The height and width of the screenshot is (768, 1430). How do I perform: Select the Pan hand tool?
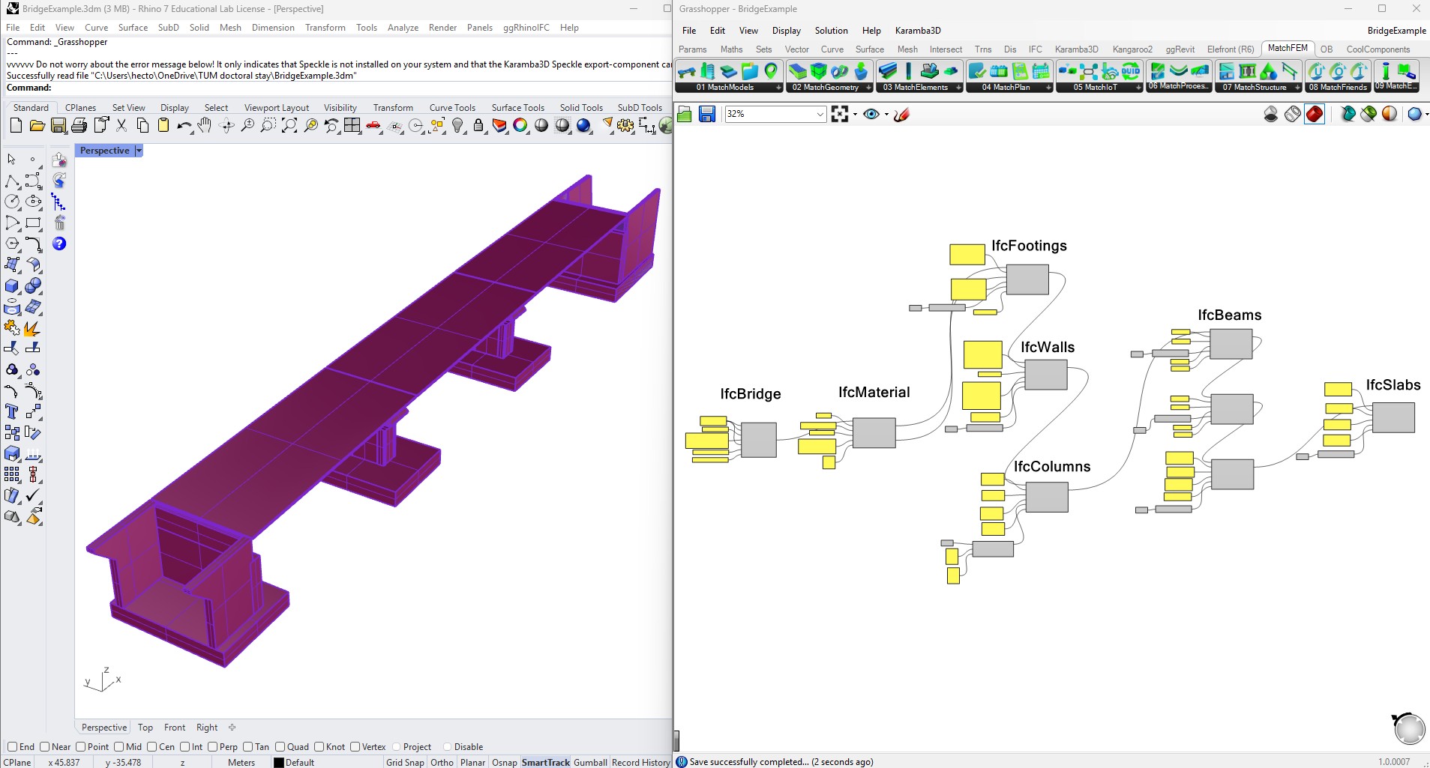(x=205, y=126)
